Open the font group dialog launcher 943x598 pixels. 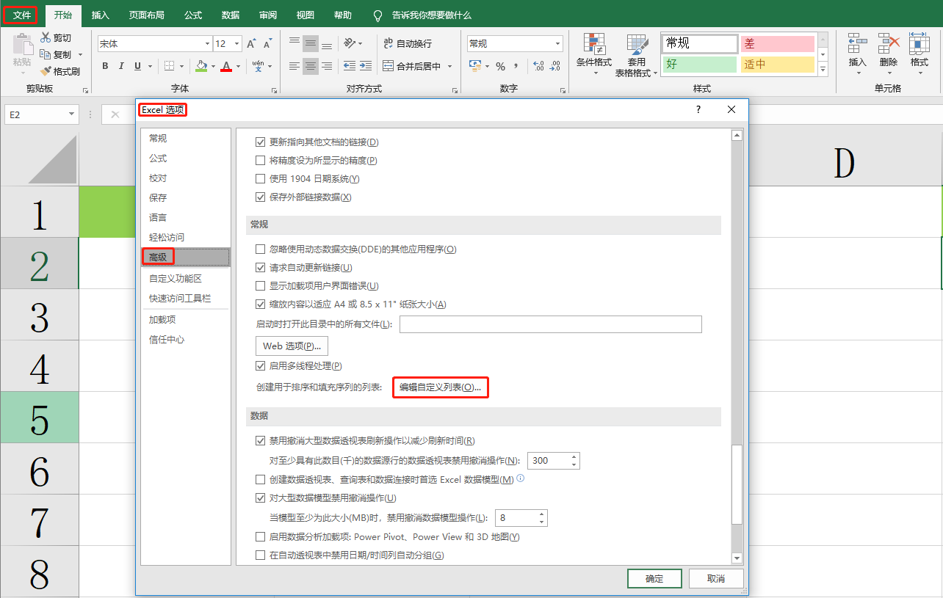pos(274,90)
